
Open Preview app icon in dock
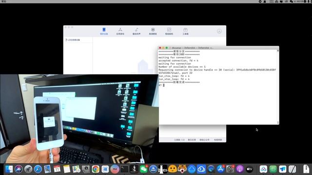click(x=47, y=169)
